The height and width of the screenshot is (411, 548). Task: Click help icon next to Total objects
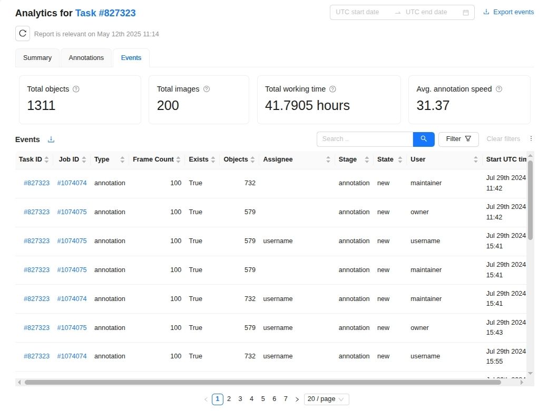pos(76,89)
